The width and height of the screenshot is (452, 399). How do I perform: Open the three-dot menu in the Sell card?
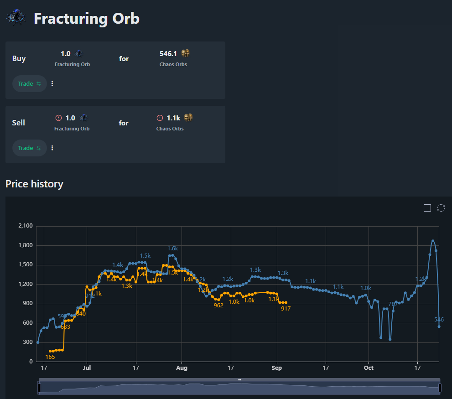(52, 148)
